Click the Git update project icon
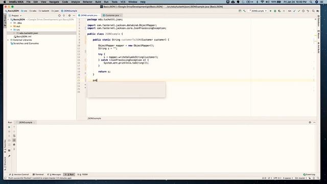Viewport: 327px width, 184px height. (x=294, y=11)
